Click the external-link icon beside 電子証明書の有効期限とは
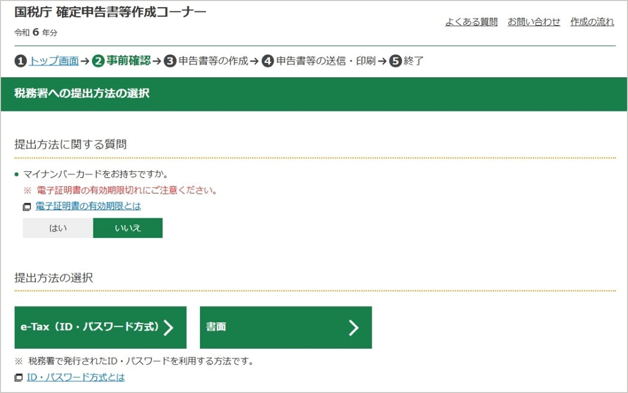The height and width of the screenshot is (393, 628). point(27,206)
